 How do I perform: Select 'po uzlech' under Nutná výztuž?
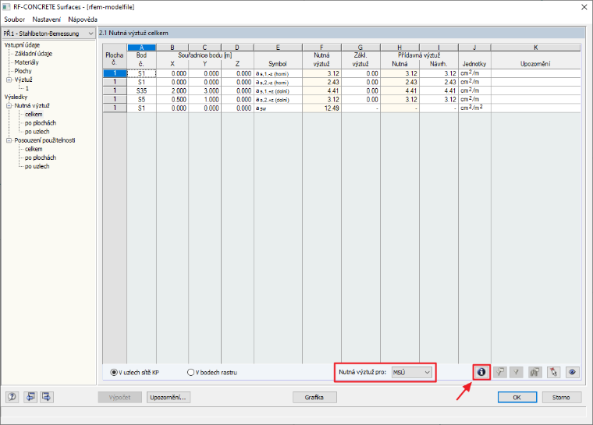(x=37, y=132)
